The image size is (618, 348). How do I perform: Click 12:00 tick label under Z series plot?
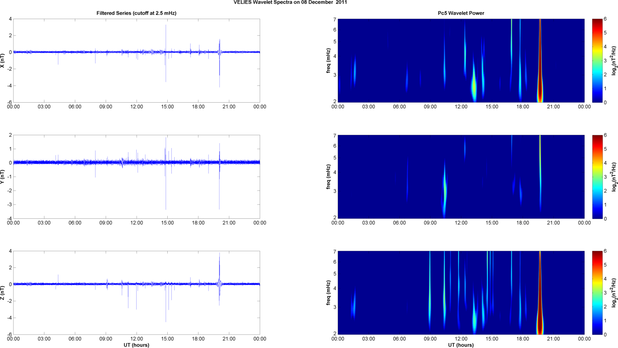click(x=137, y=339)
